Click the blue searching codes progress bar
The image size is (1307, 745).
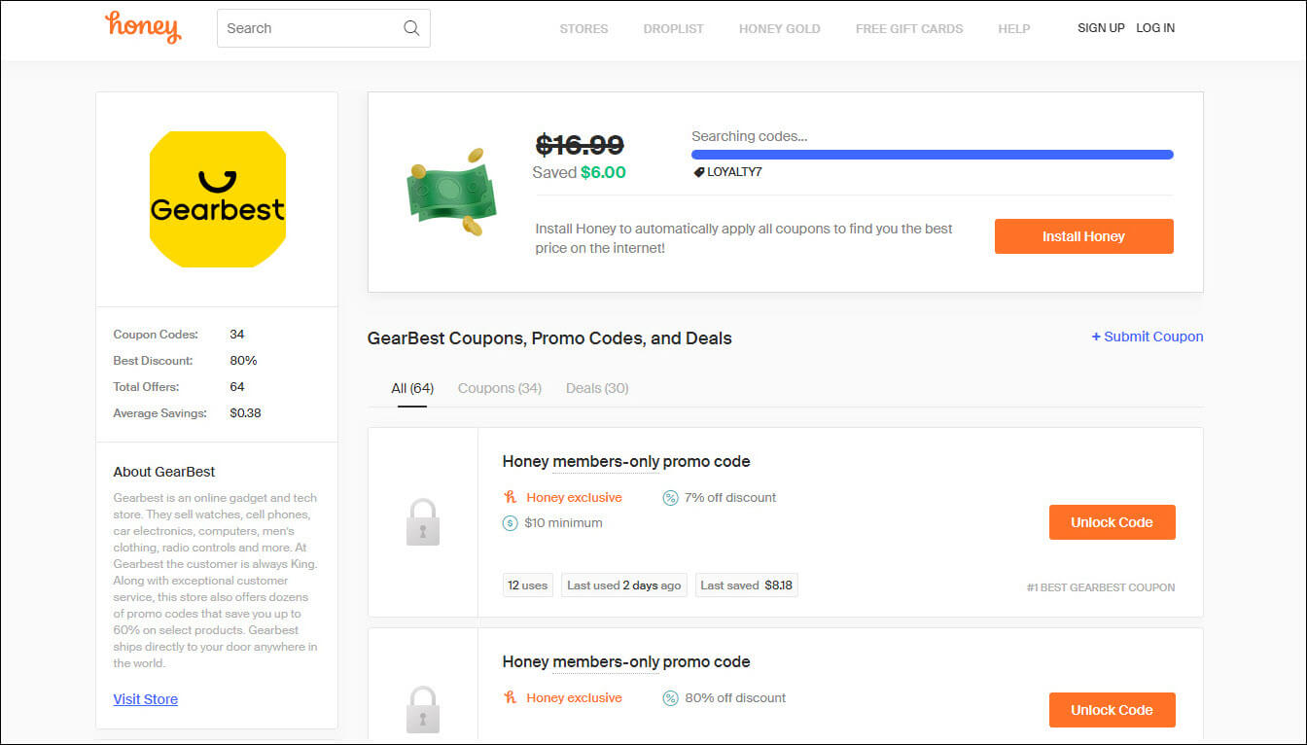click(932, 155)
